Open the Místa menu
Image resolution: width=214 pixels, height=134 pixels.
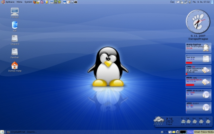19,2
